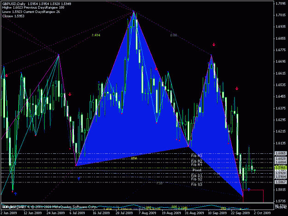Viewport: 288px width, 216px height.
Task: Select the 12 Jun 2009 date label
Action: tap(33, 213)
